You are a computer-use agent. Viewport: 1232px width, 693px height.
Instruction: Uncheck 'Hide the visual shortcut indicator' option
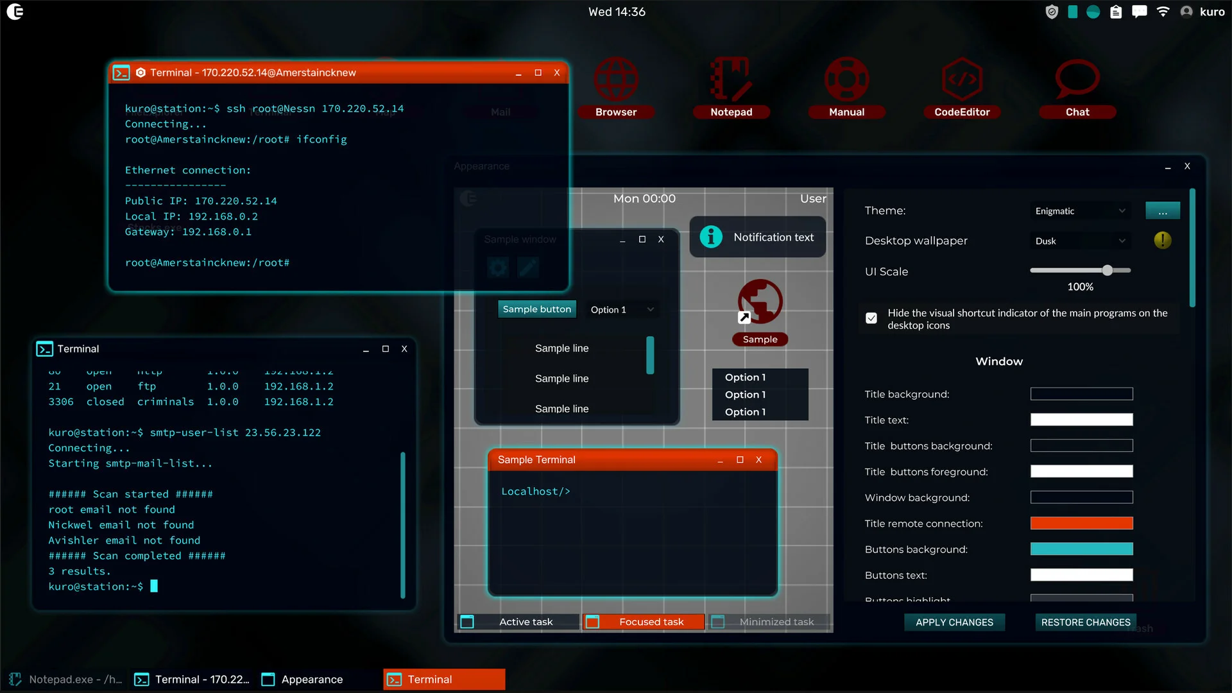point(871,318)
